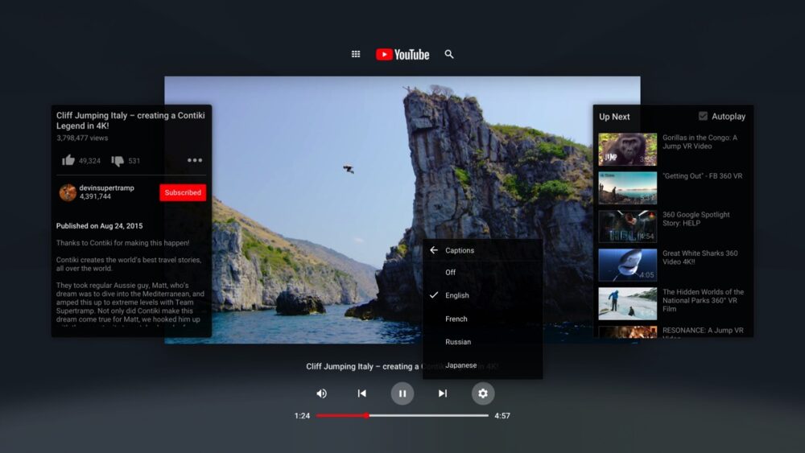
Task: Choose Russian captions
Action: (x=458, y=342)
